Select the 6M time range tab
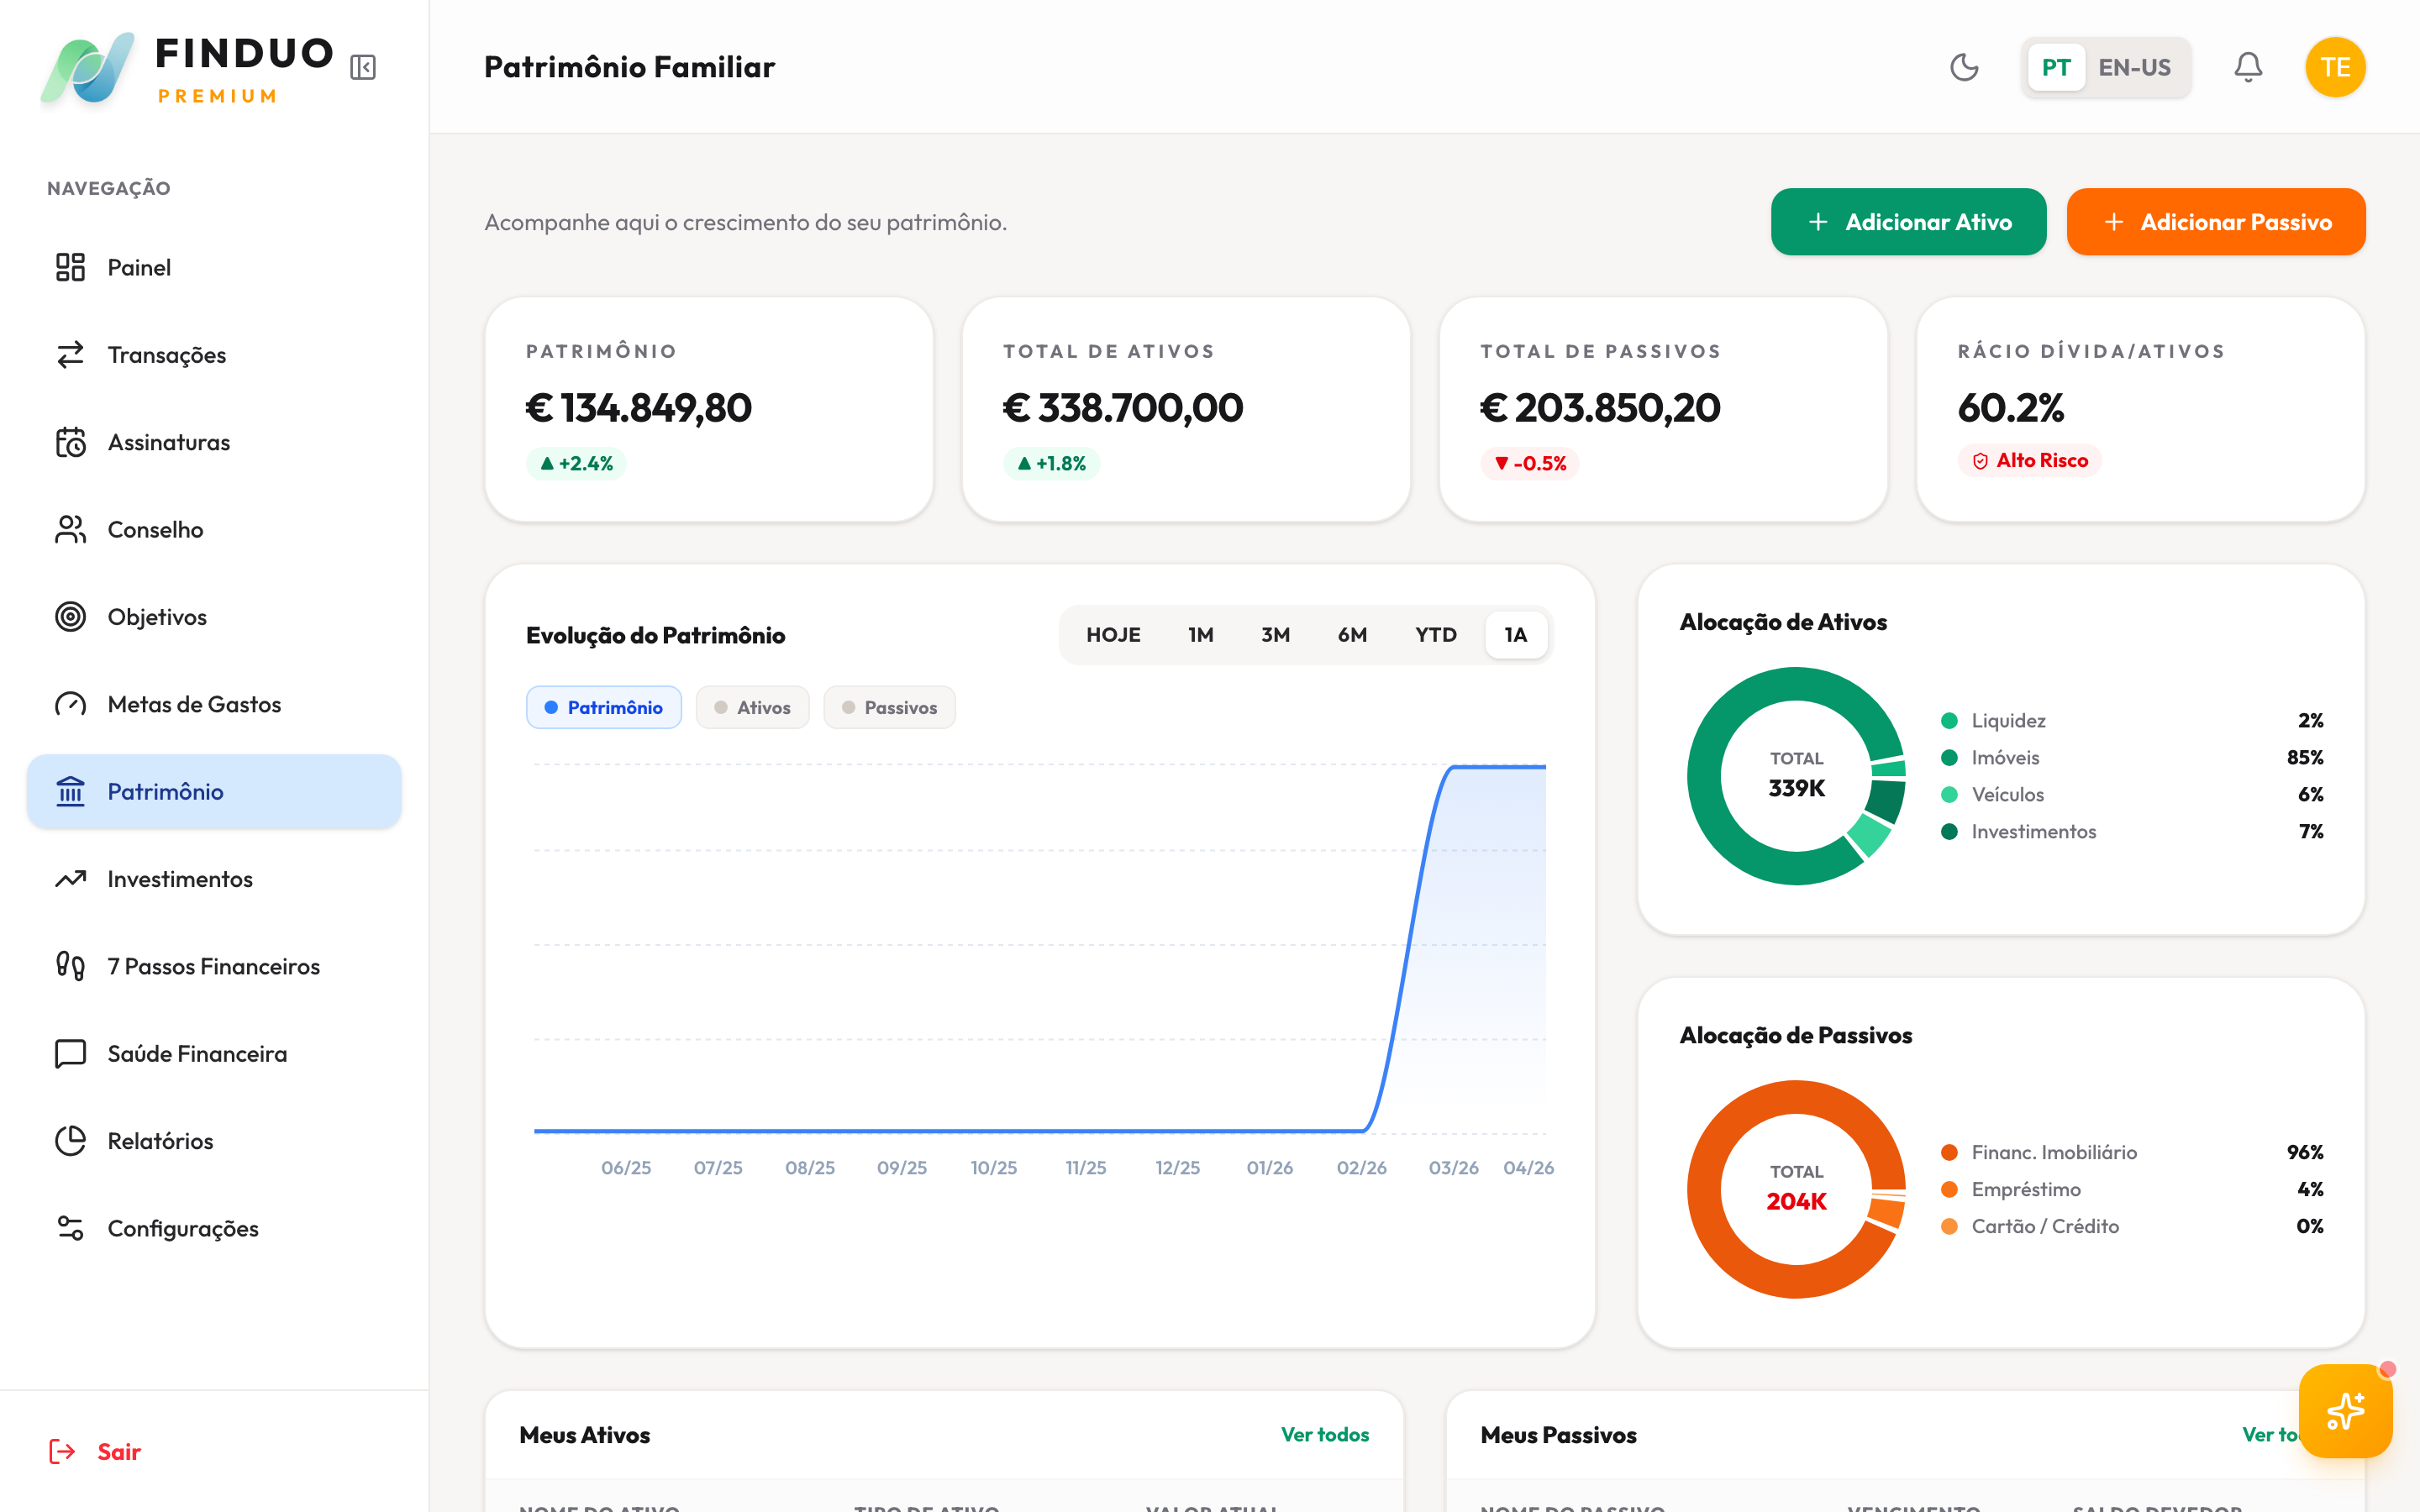This screenshot has width=2420, height=1512. [x=1352, y=635]
